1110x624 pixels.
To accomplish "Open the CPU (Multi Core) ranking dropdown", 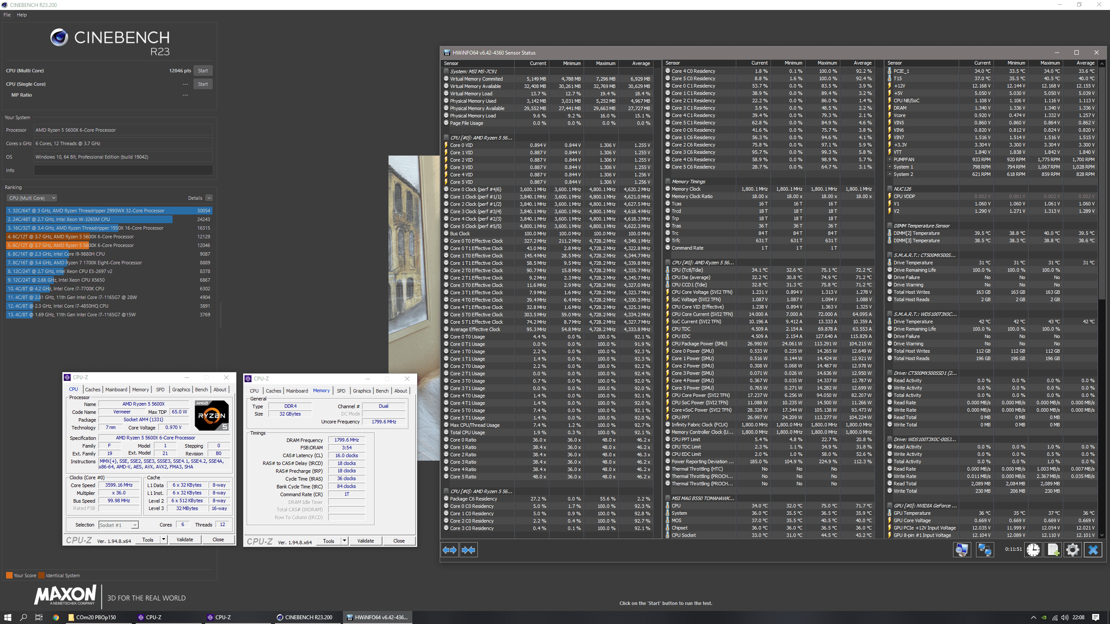I will click(x=32, y=198).
